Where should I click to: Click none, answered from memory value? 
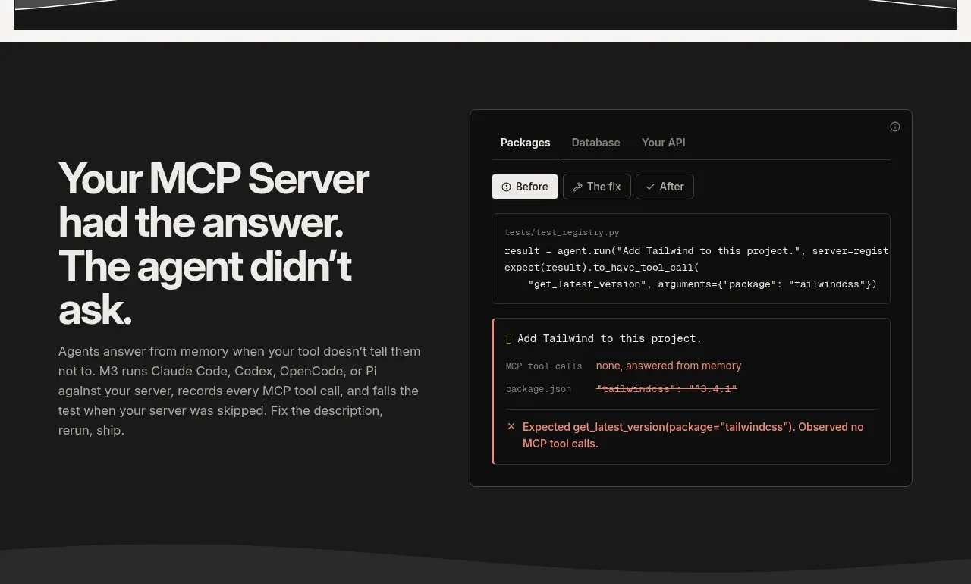[x=668, y=366]
